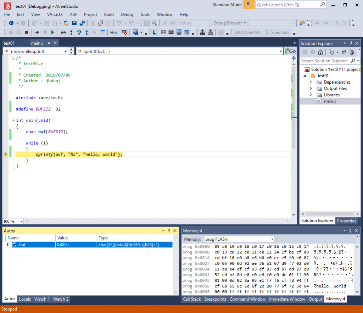
Task: Click the ATtiny13A device button
Action: (247, 32)
